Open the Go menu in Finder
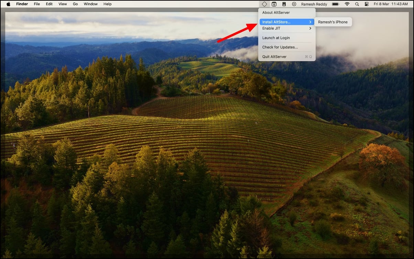Screen dimensions: 414x259 click(75, 4)
